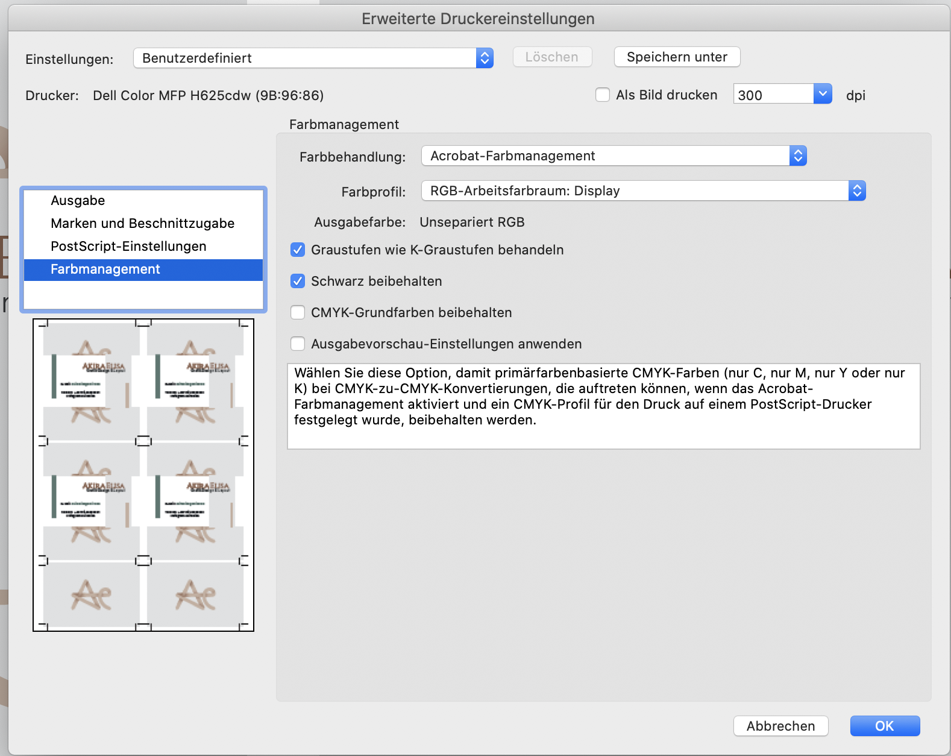Select Marken und Beschnittzugabe category
The height and width of the screenshot is (756, 951).
(x=142, y=224)
